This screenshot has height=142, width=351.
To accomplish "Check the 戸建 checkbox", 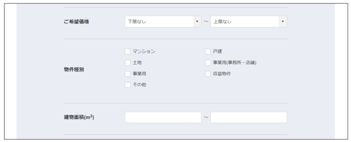I will pyautogui.click(x=208, y=52).
